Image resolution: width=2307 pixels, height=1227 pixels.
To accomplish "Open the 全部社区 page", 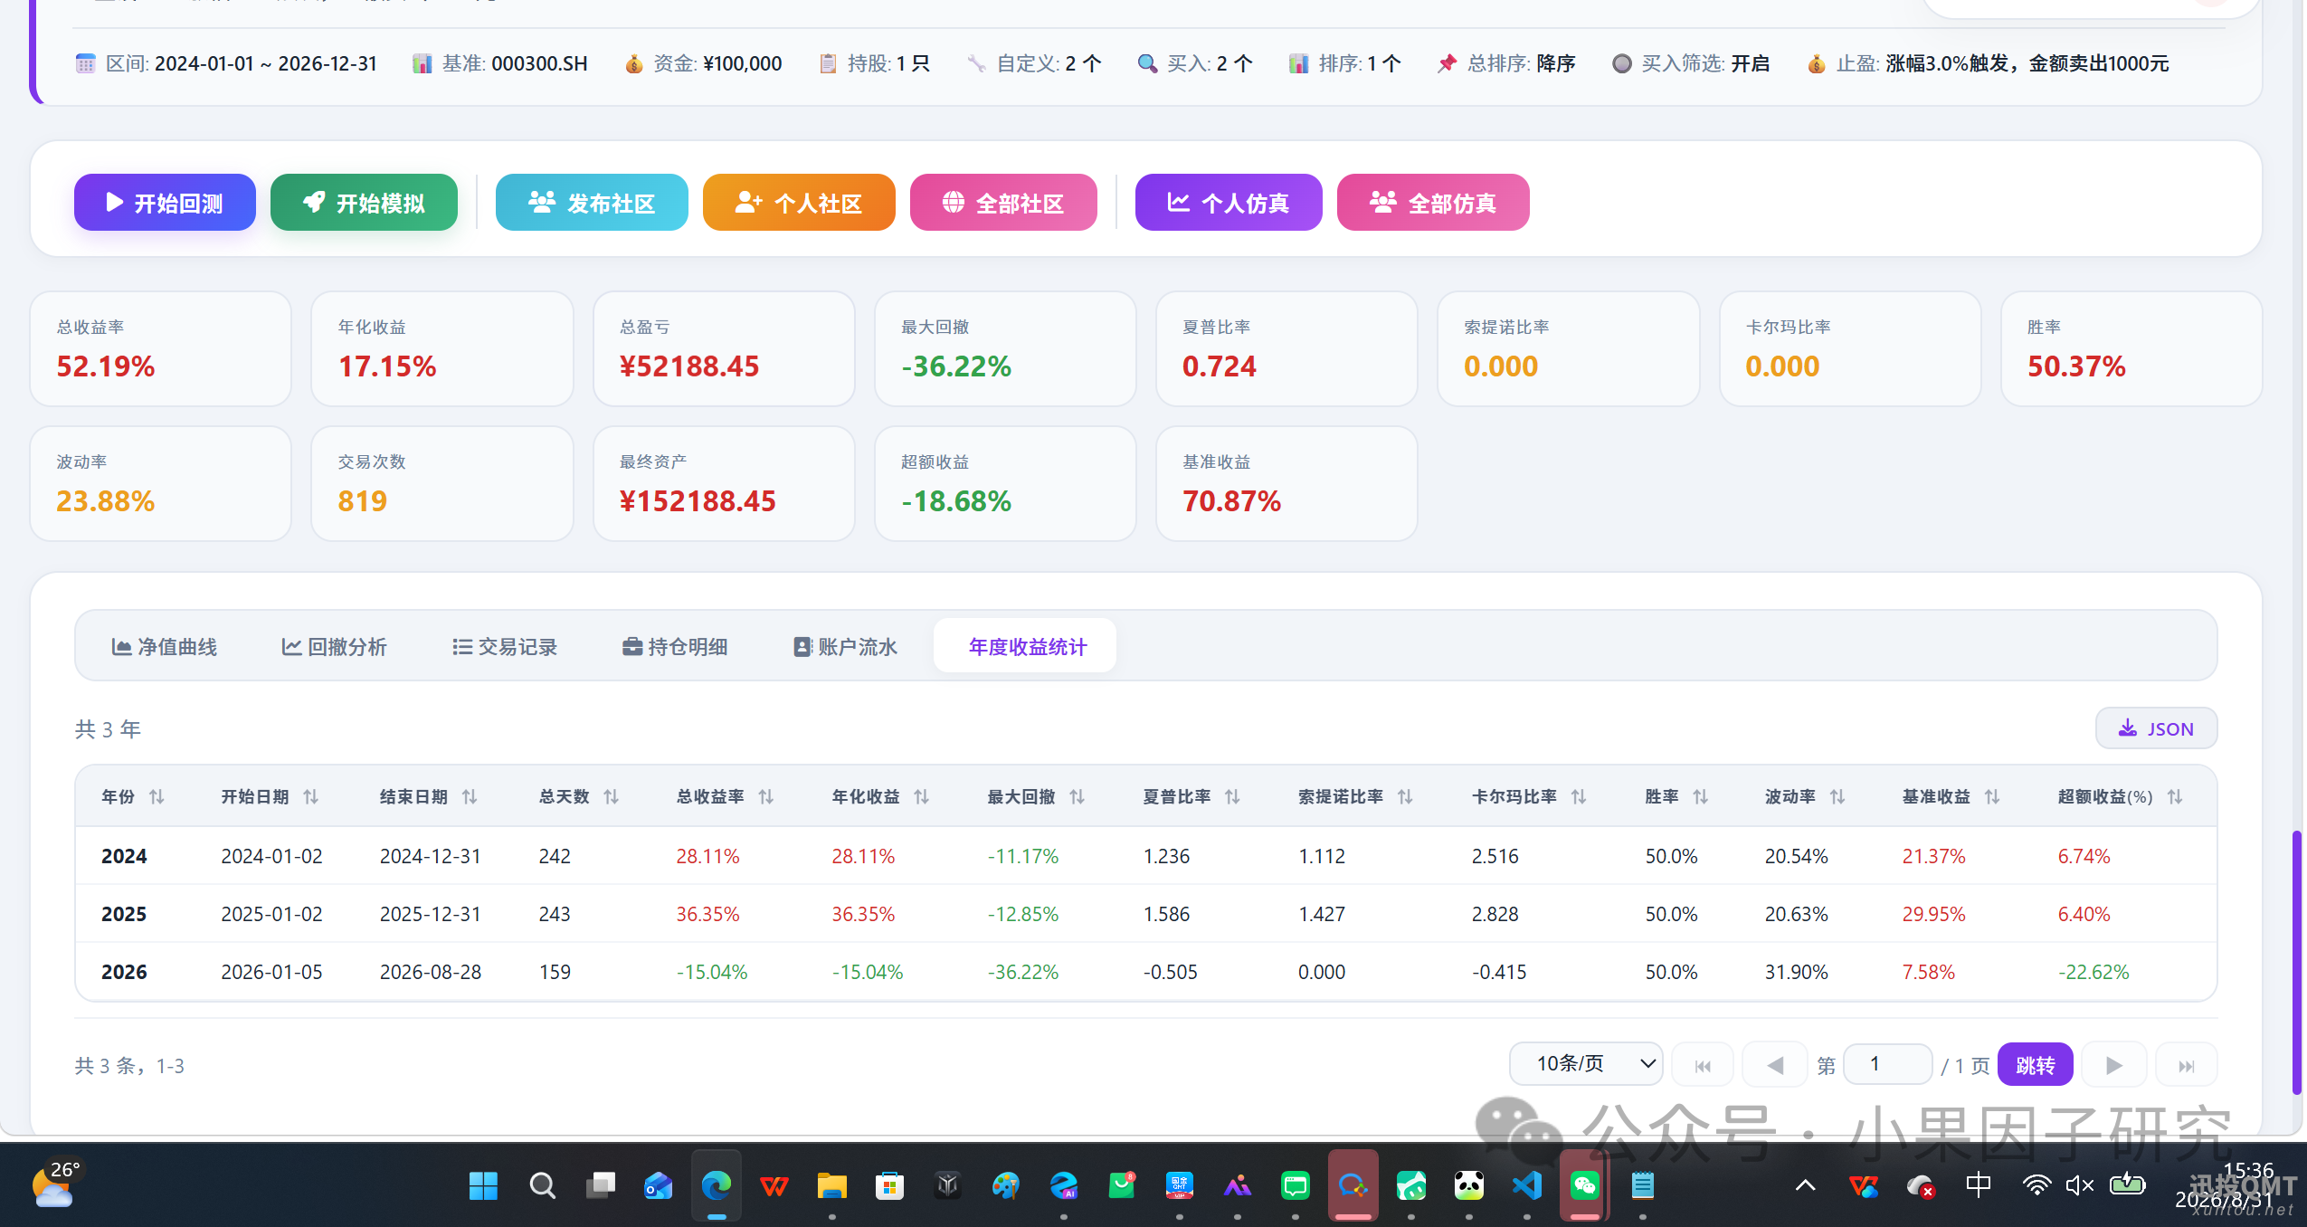I will click(x=1003, y=202).
